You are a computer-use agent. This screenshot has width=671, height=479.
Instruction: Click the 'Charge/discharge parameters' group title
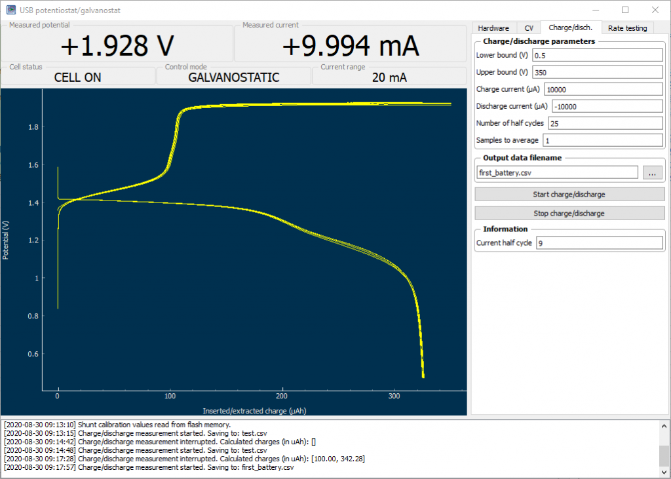click(539, 41)
